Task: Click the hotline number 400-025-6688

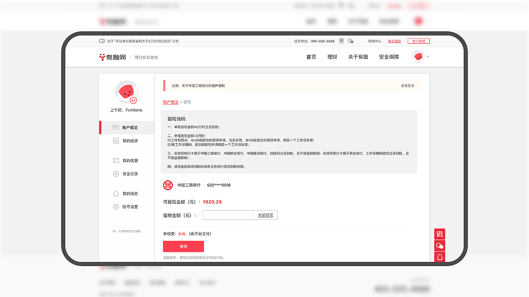Action: tap(323, 41)
